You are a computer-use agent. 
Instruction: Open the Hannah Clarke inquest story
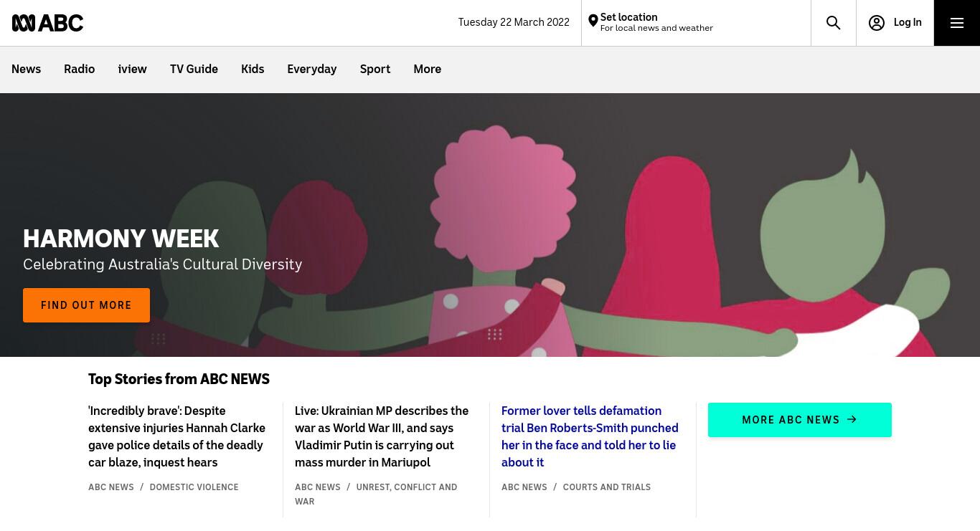click(177, 436)
